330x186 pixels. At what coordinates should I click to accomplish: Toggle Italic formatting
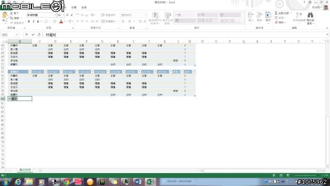click(34, 21)
